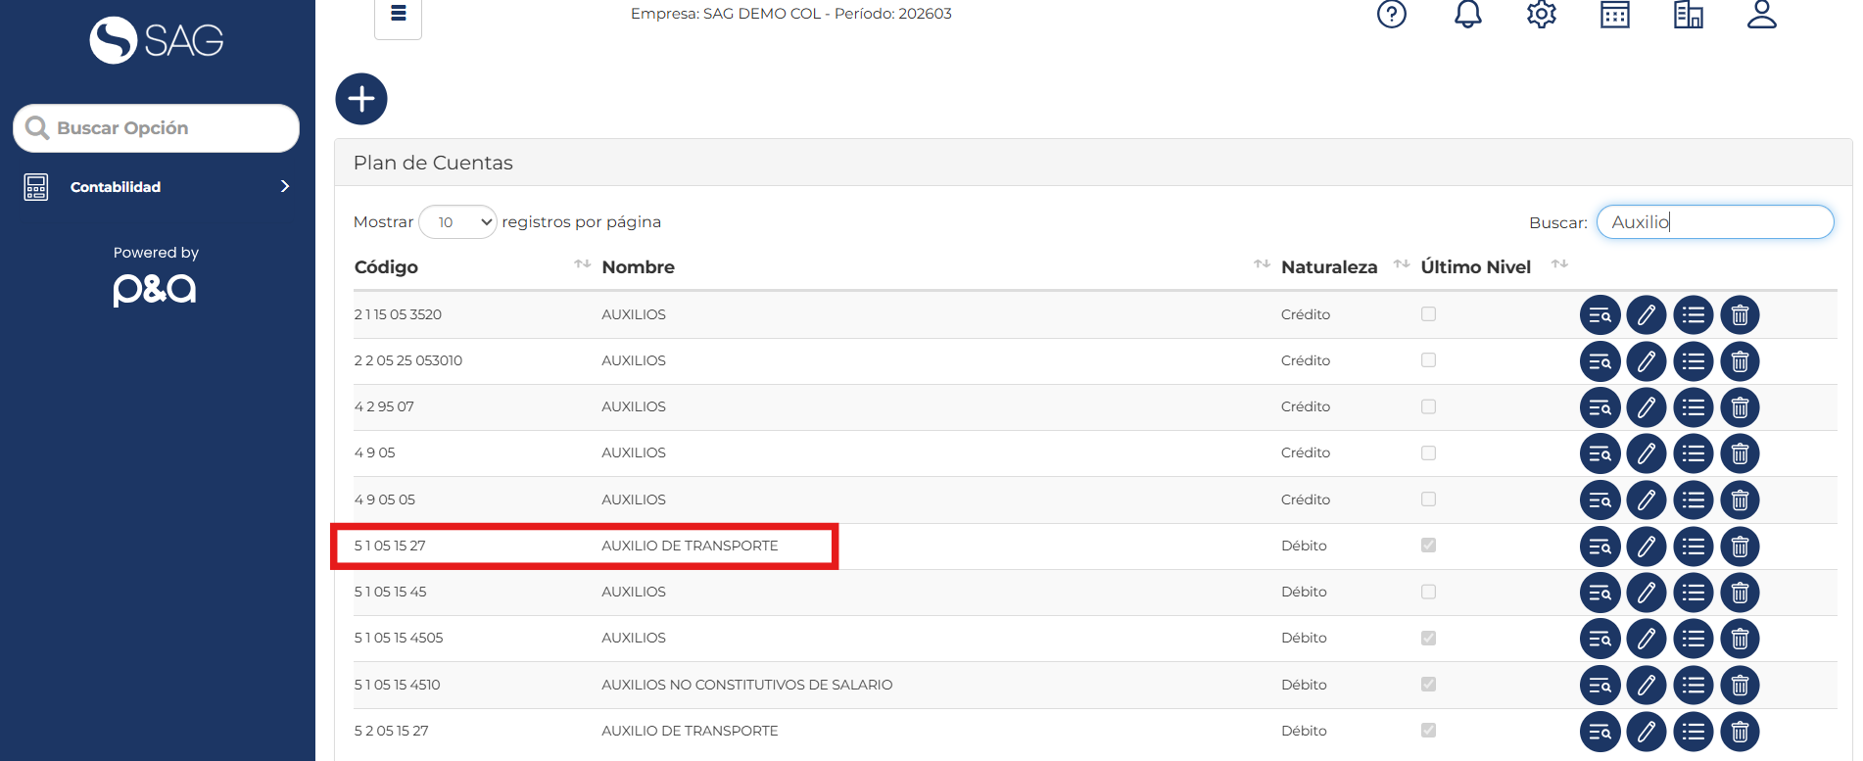
Task: Open the calendar period icon
Action: (x=1614, y=15)
